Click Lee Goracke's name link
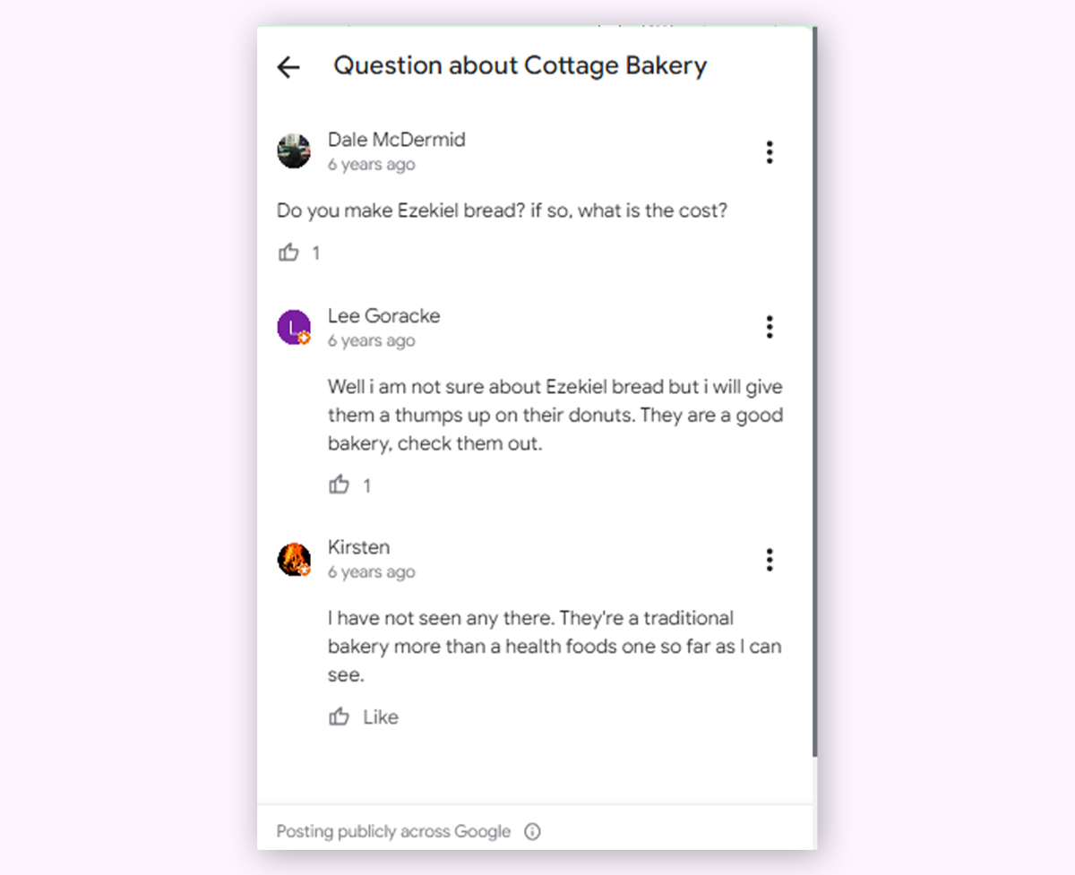Screen dimensions: 1075x875 [383, 315]
